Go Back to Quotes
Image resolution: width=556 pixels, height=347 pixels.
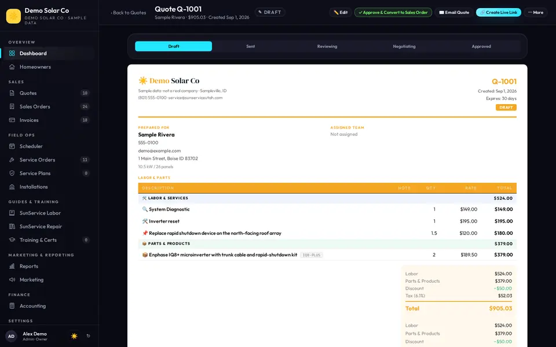pos(129,13)
